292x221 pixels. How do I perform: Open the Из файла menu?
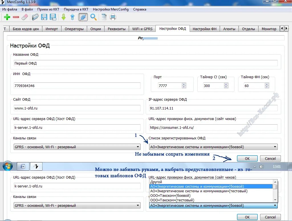click(x=10, y=9)
